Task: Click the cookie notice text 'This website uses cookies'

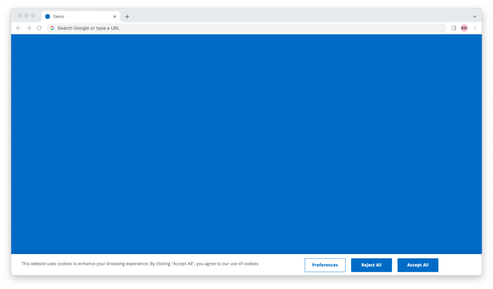Action: (48, 264)
